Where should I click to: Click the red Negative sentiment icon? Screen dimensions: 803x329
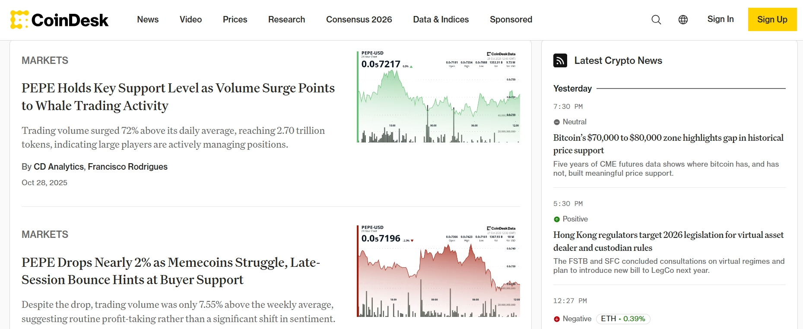tap(557, 319)
